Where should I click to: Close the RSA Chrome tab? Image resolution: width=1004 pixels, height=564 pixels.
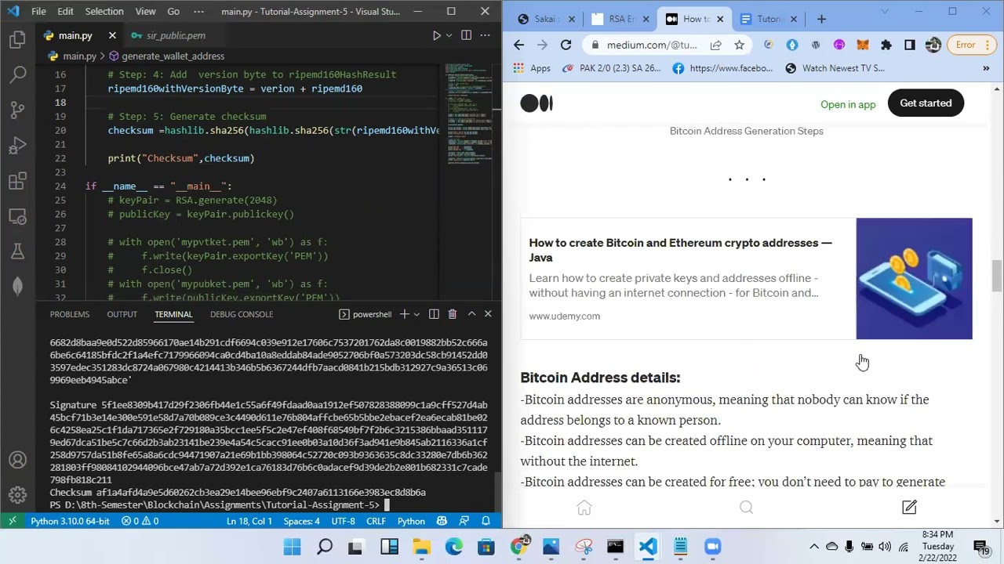646,19
